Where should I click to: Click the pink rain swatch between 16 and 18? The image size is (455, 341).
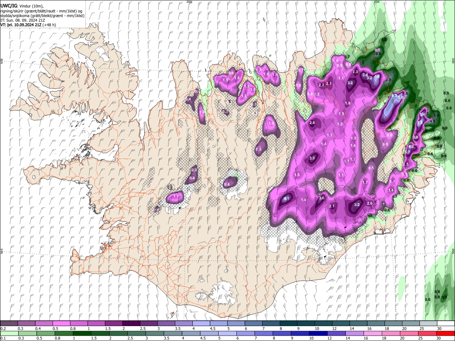[373, 333]
